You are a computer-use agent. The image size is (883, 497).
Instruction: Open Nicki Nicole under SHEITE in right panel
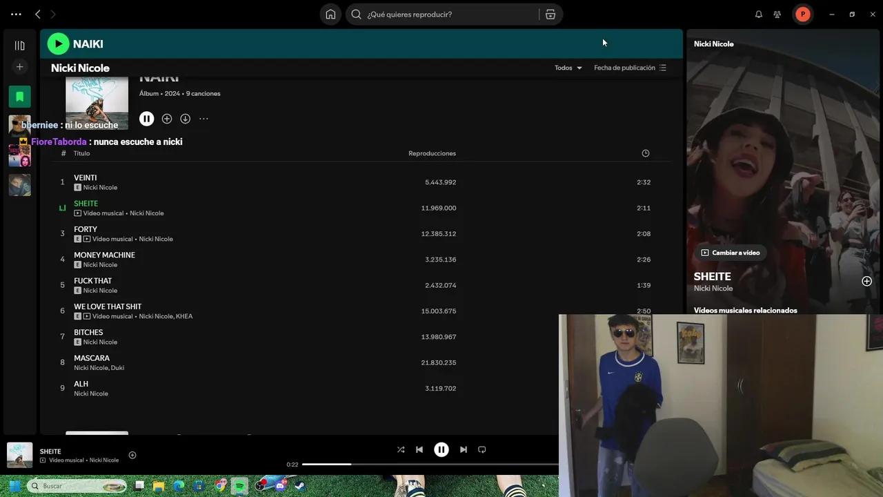713,289
